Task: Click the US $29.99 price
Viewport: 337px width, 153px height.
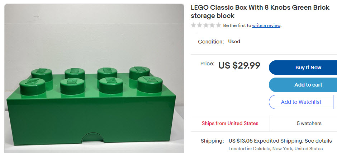Action: 239,65
